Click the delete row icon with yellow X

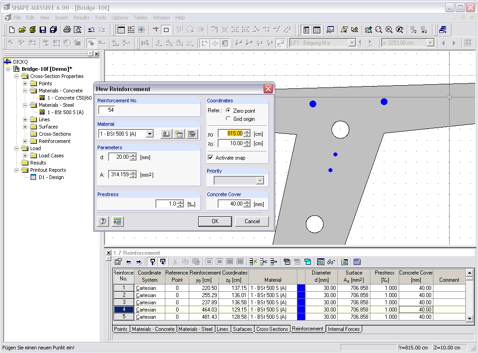pos(253,262)
